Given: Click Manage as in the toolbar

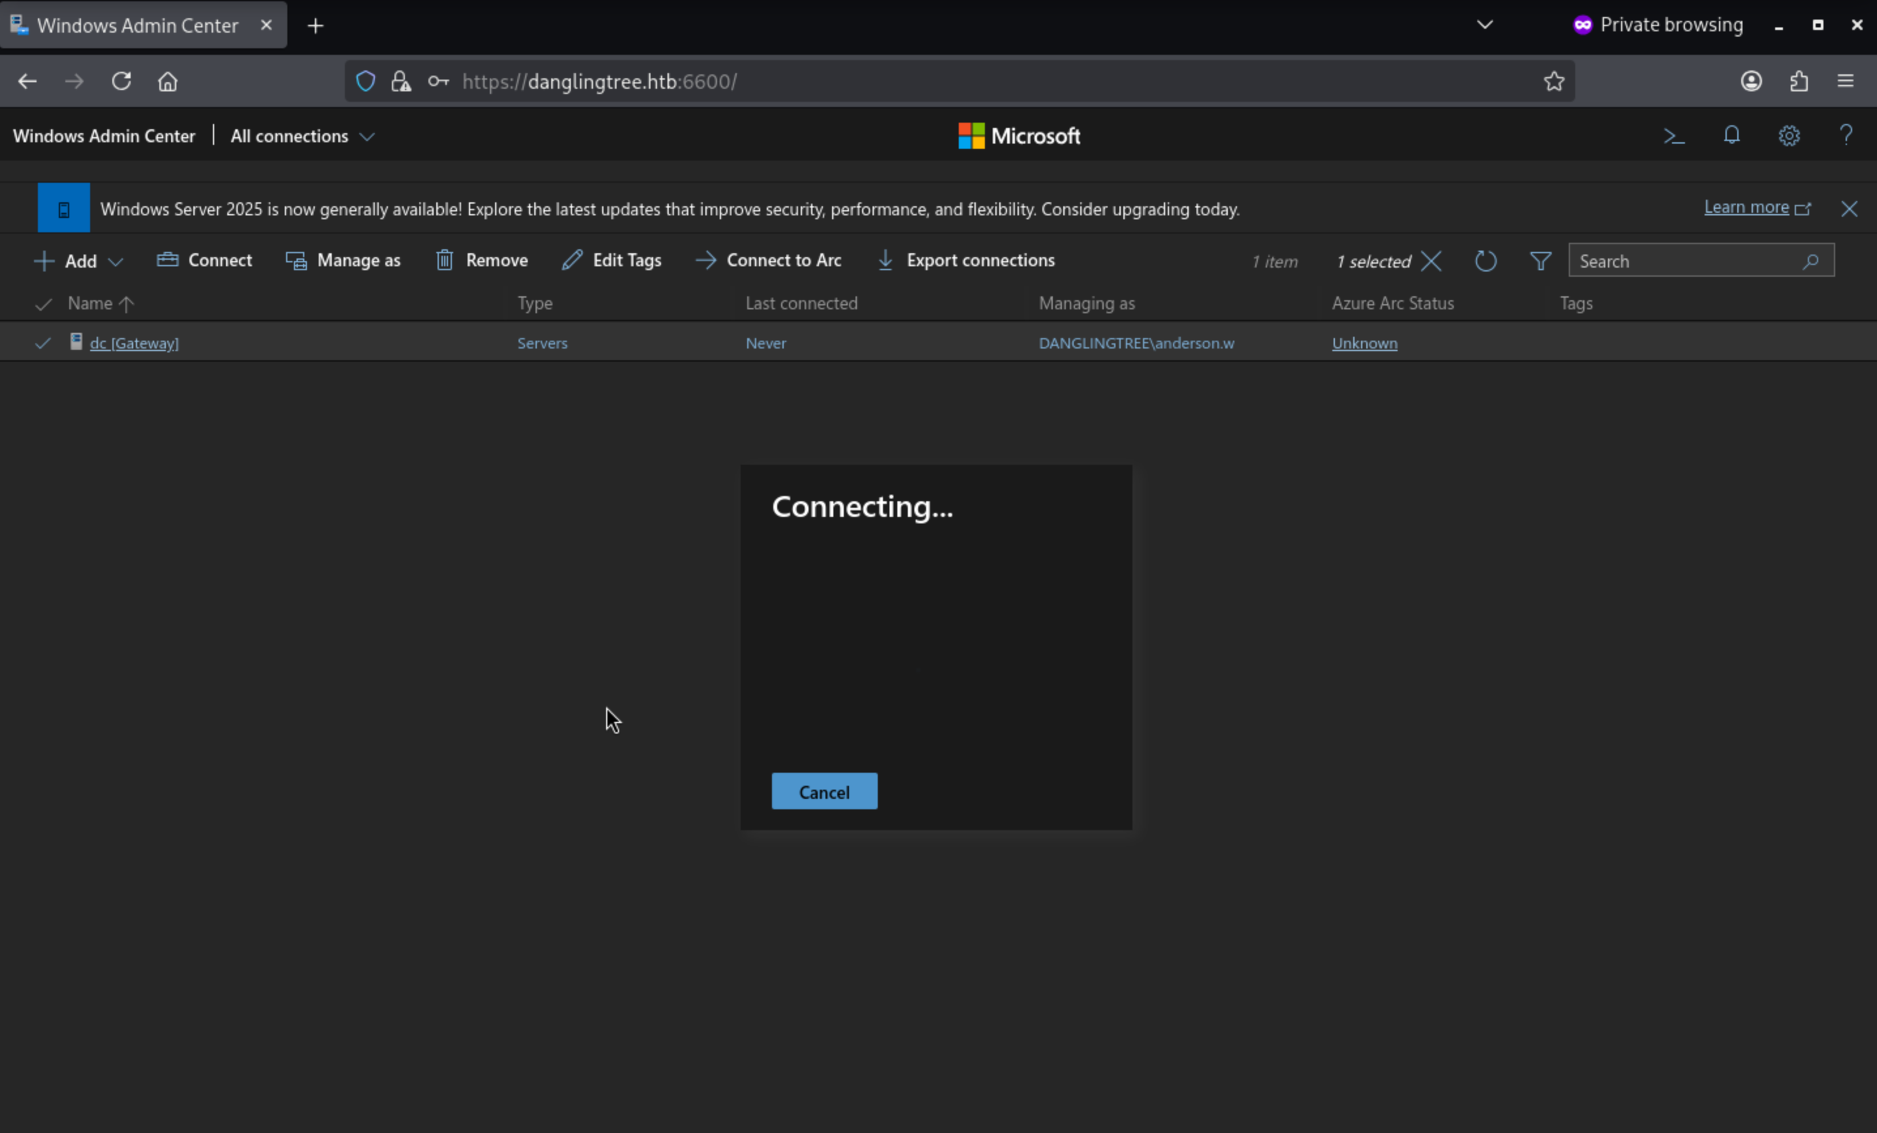Looking at the screenshot, I should coord(343,260).
